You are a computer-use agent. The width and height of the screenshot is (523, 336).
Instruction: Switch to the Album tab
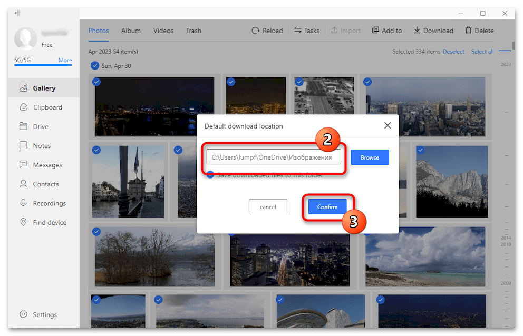(x=131, y=31)
